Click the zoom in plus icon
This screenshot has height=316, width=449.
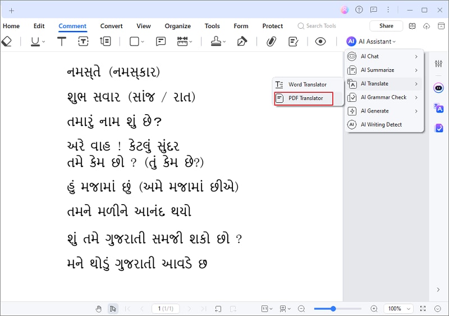(374, 309)
